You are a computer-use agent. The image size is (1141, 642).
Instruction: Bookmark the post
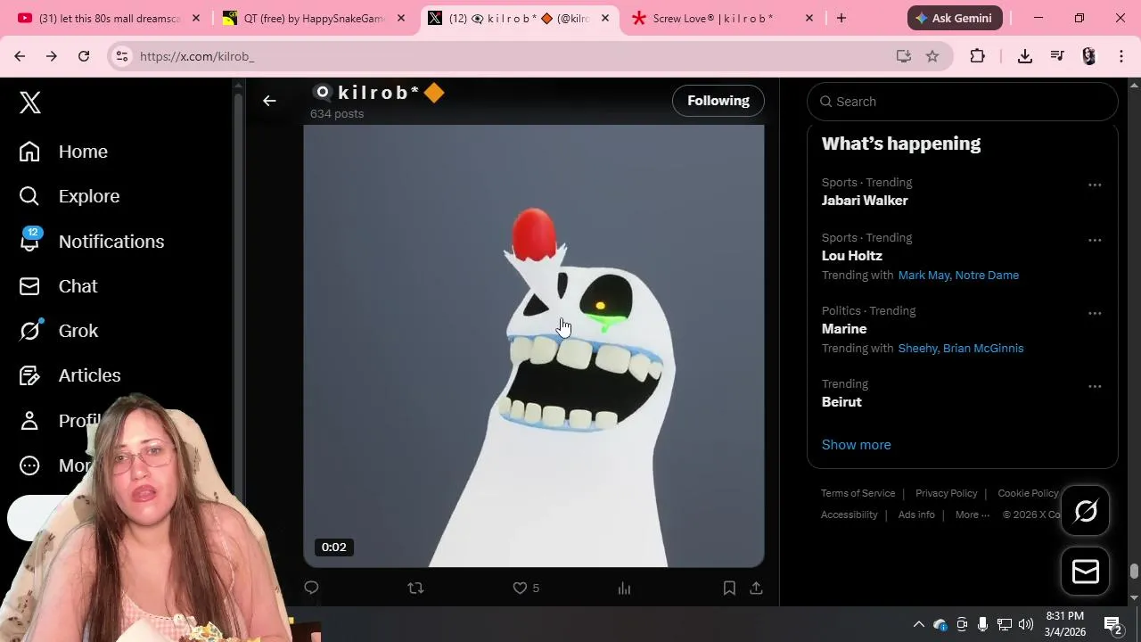tap(729, 588)
